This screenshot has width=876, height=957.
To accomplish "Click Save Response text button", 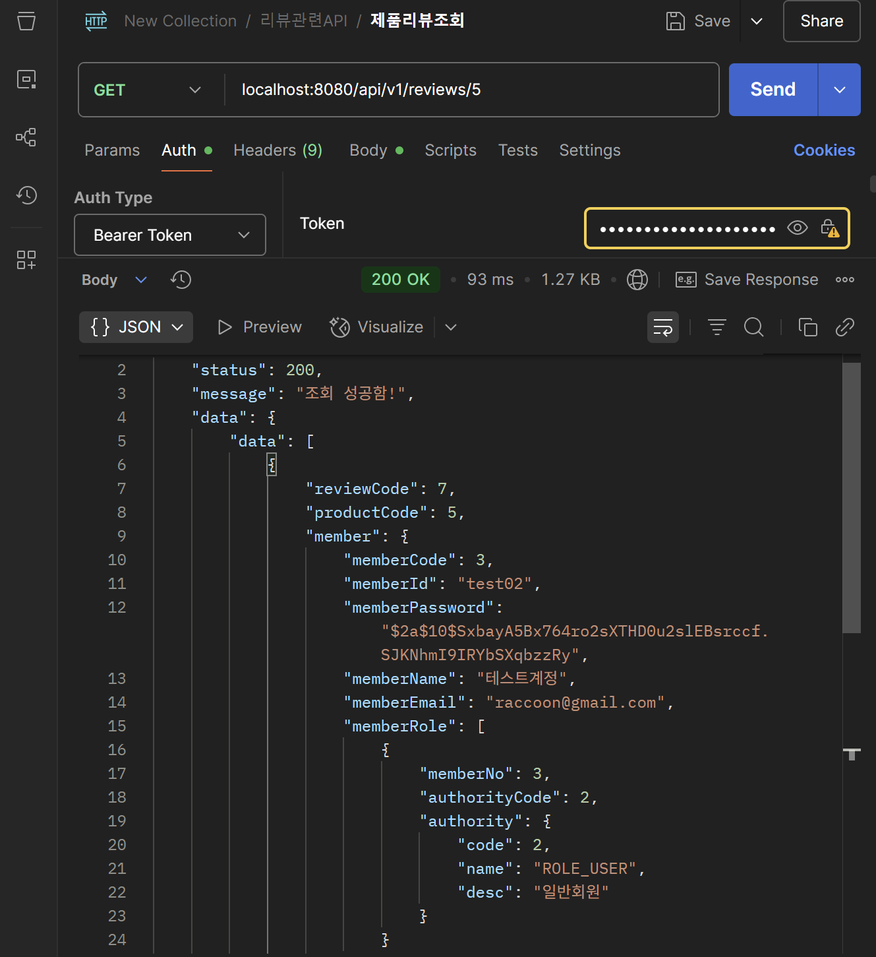I will (761, 280).
